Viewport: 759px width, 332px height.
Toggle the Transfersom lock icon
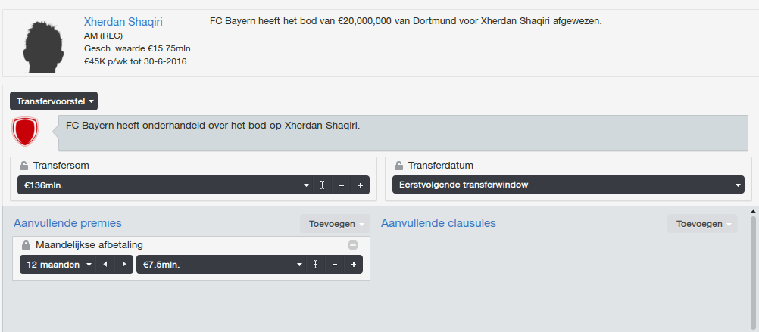click(23, 166)
